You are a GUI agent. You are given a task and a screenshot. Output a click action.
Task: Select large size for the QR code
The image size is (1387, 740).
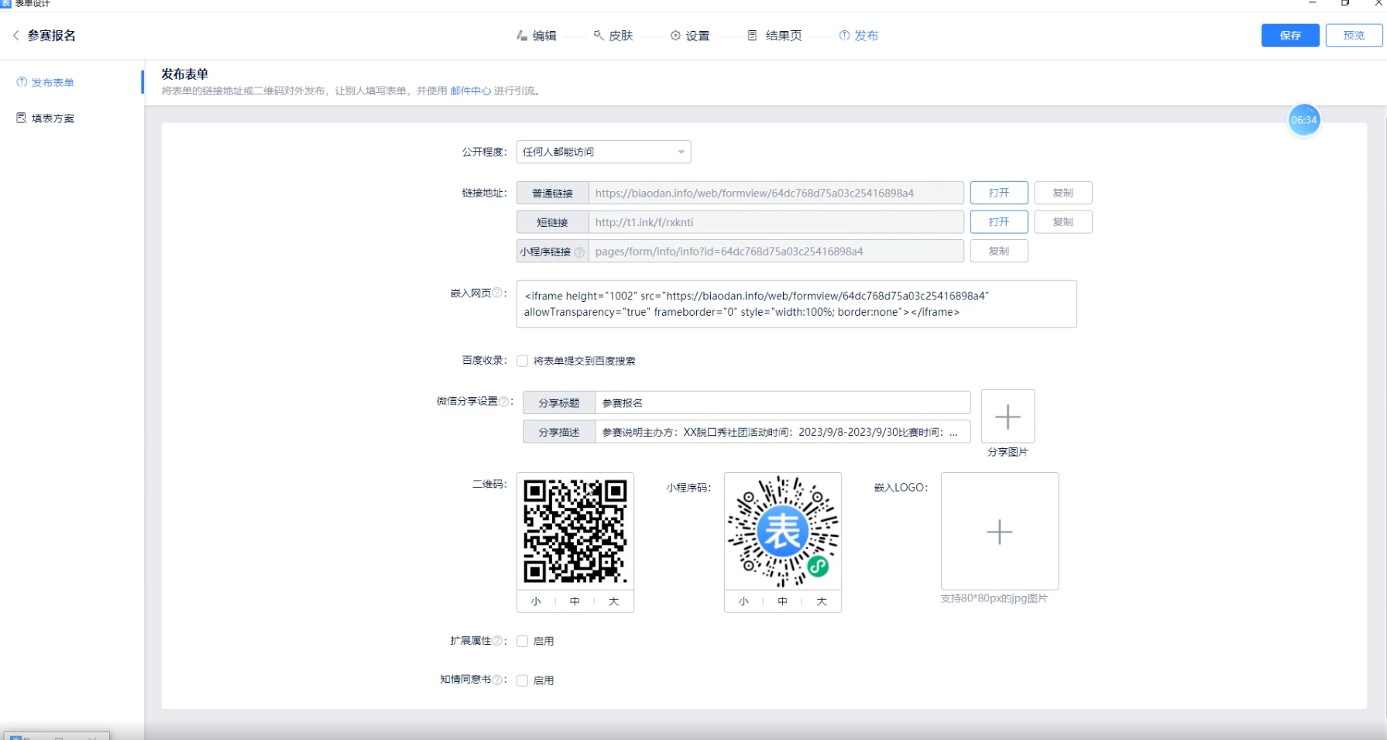613,601
